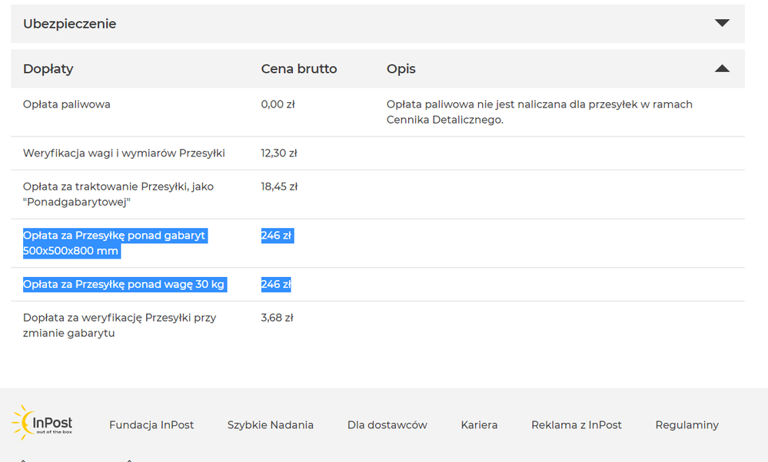Click highlighted ponad gabaryt 500x500x800 mm text

(114, 243)
